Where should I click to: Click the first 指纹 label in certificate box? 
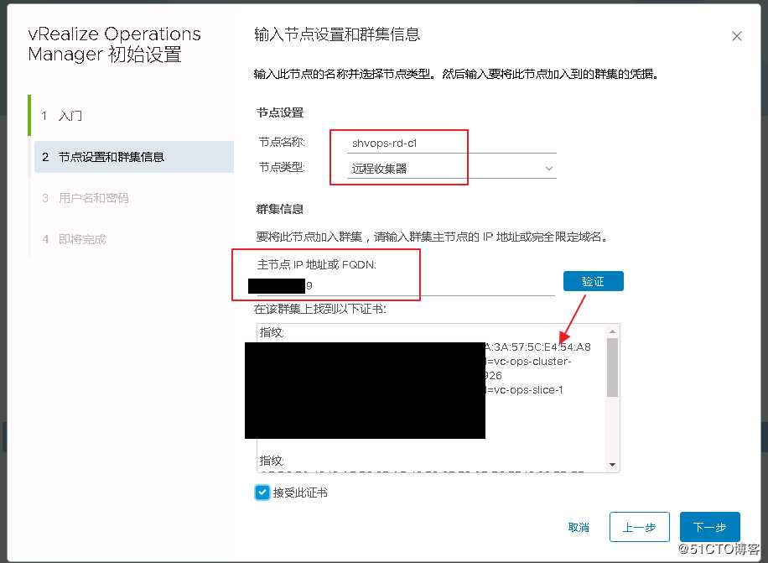point(272,332)
